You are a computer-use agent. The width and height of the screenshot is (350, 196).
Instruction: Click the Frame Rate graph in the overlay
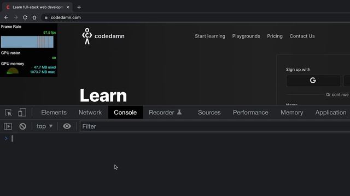(27, 42)
